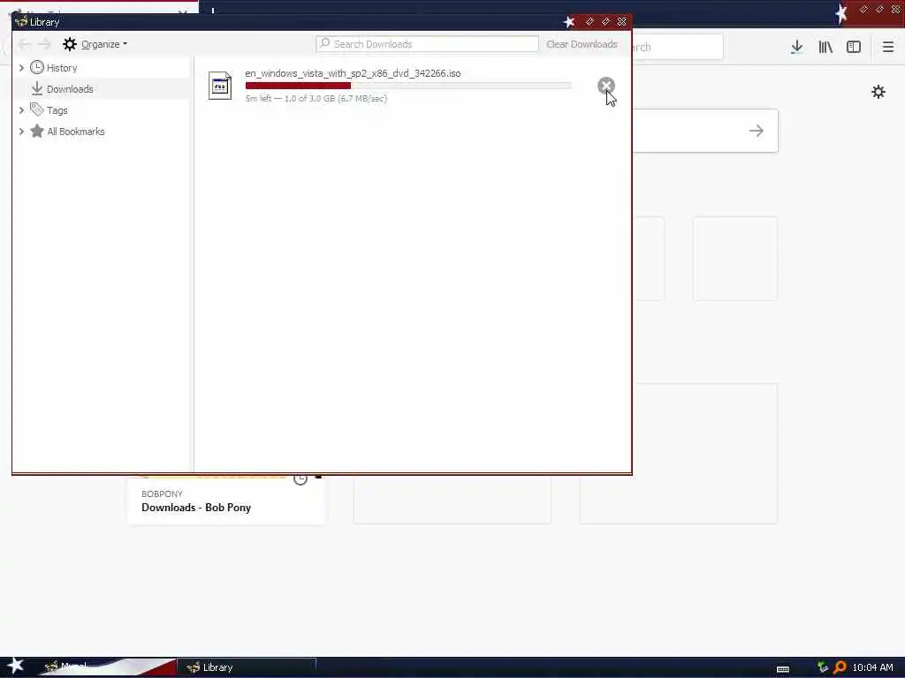The width and height of the screenshot is (905, 678).
Task: Close the Library window
Action: click(621, 22)
